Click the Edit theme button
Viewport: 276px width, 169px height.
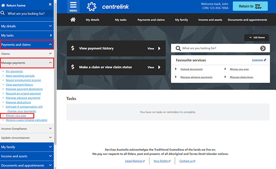[256, 37]
